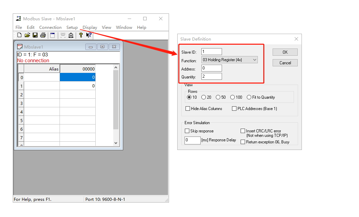Select the Fit to Quantity radio button

(x=249, y=97)
